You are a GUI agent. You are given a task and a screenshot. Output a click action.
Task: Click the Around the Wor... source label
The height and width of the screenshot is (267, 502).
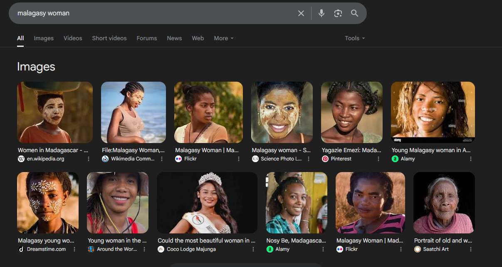(116, 249)
